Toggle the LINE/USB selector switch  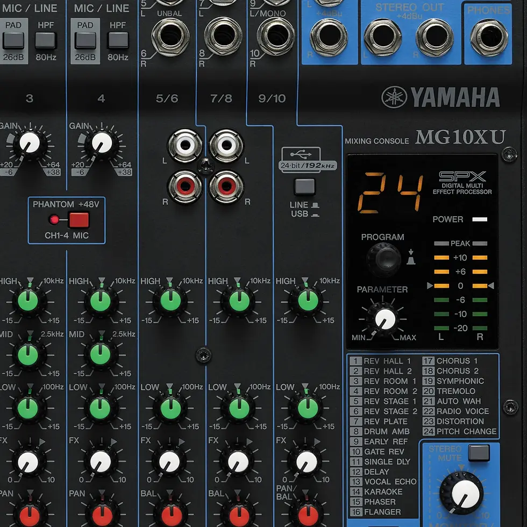pyautogui.click(x=304, y=187)
